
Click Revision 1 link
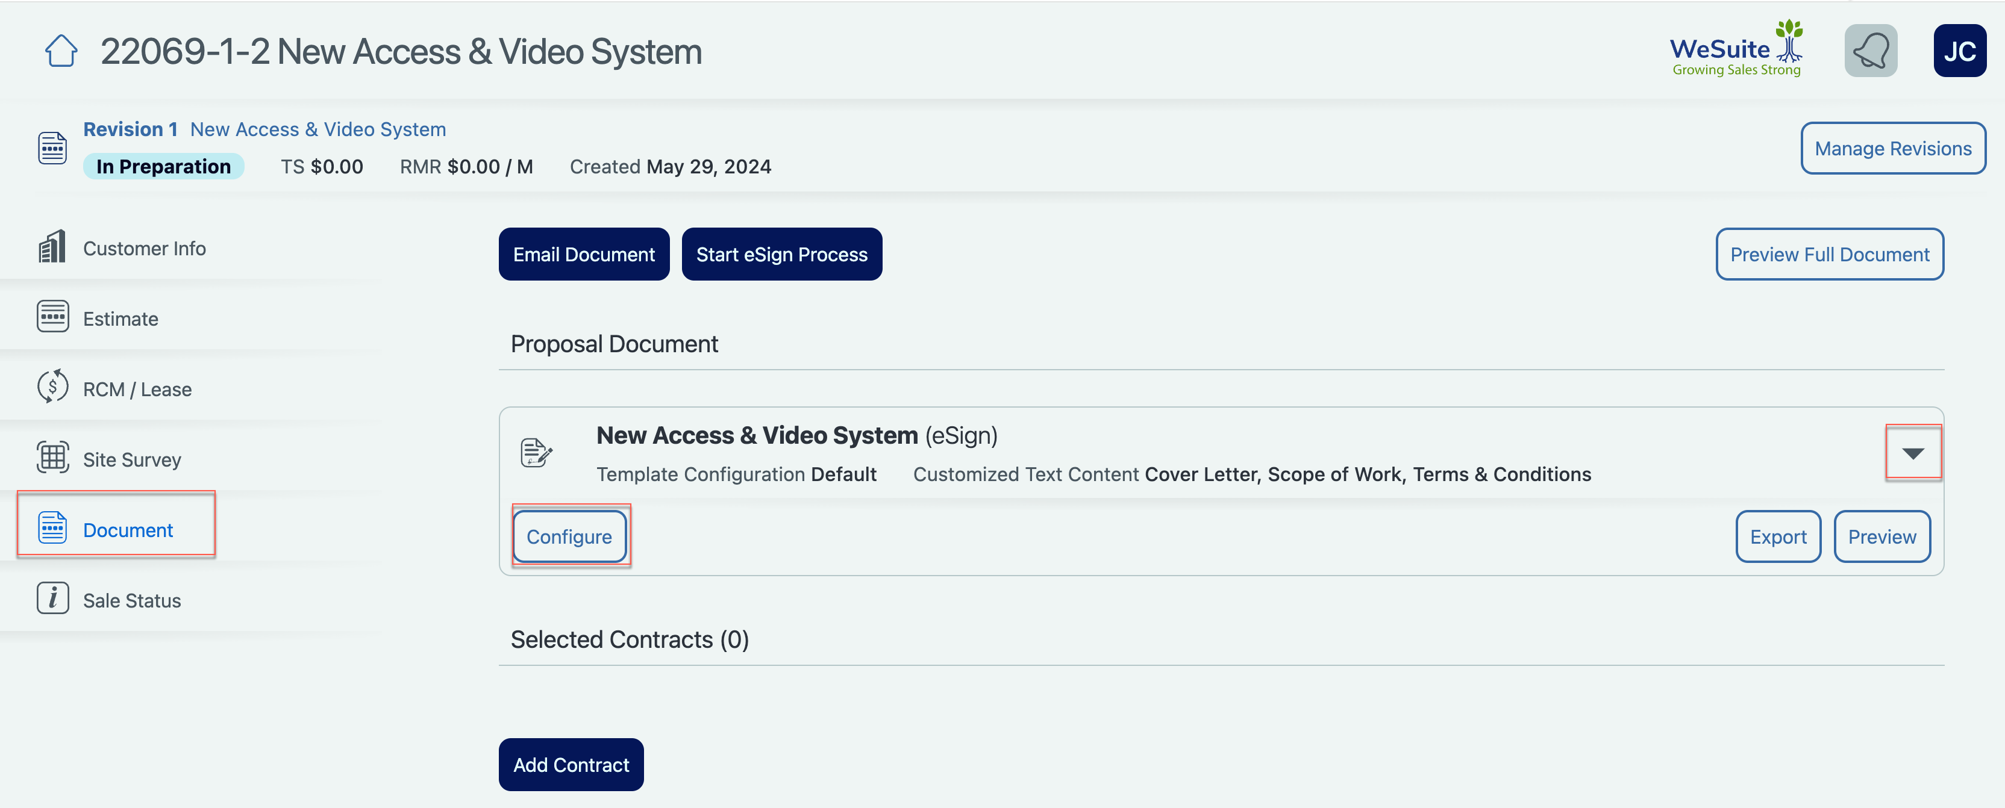[x=130, y=129]
